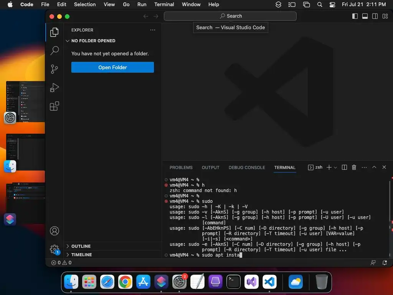Open Launchpad from the Dock
This screenshot has height=295, width=393.
89,282
